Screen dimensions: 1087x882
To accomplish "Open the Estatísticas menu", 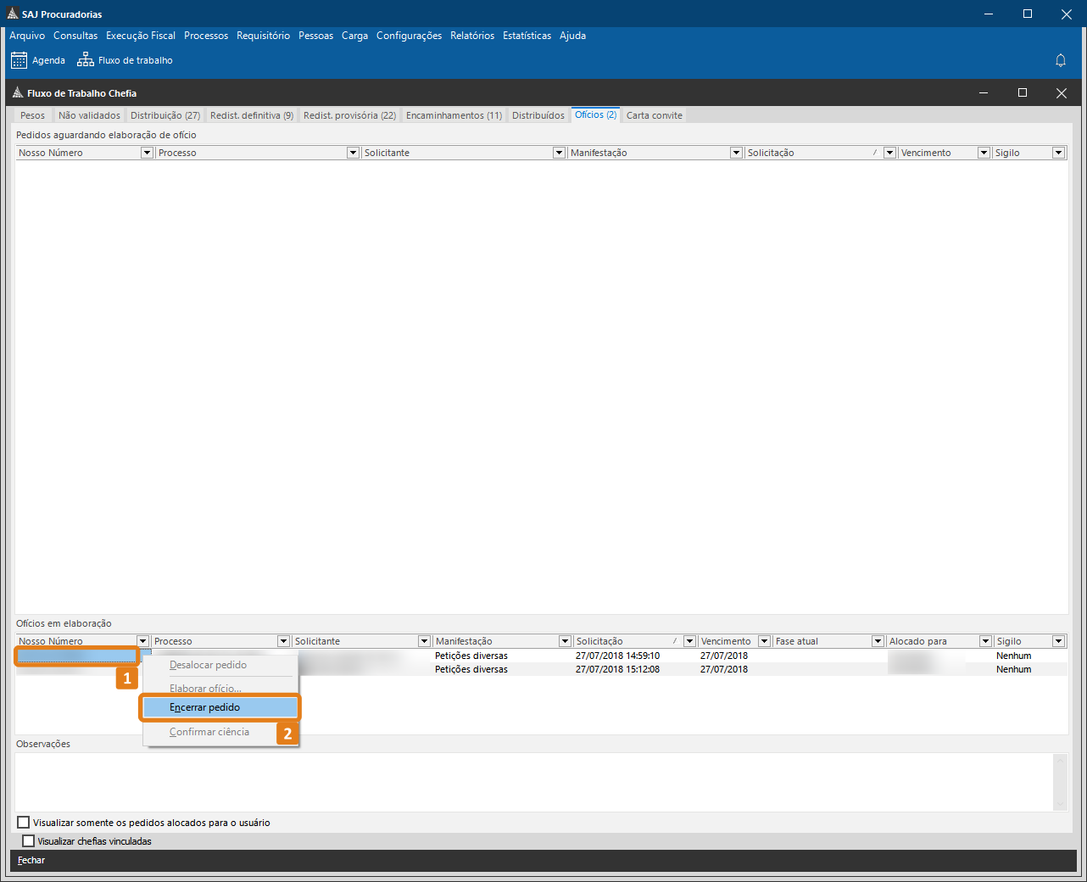I will (x=527, y=36).
